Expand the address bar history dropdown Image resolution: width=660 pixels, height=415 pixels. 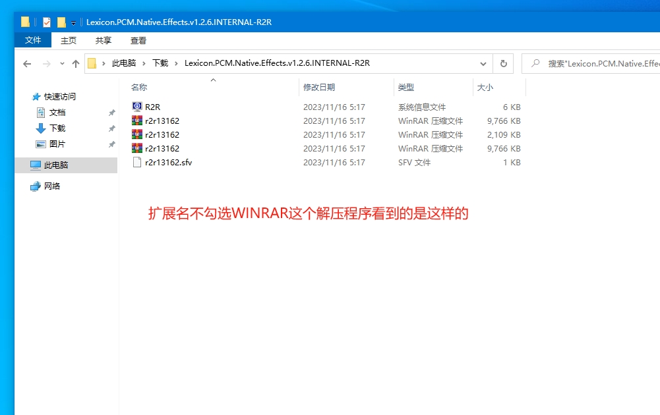coord(483,63)
